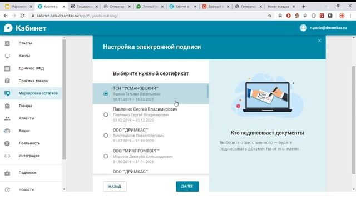Select ООО "ДРИМКАС" Толстоносов certificate radio

pyautogui.click(x=106, y=136)
